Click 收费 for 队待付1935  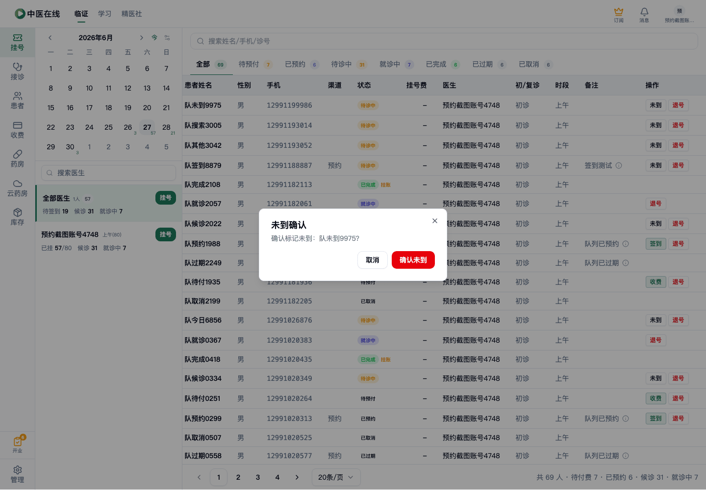(656, 282)
